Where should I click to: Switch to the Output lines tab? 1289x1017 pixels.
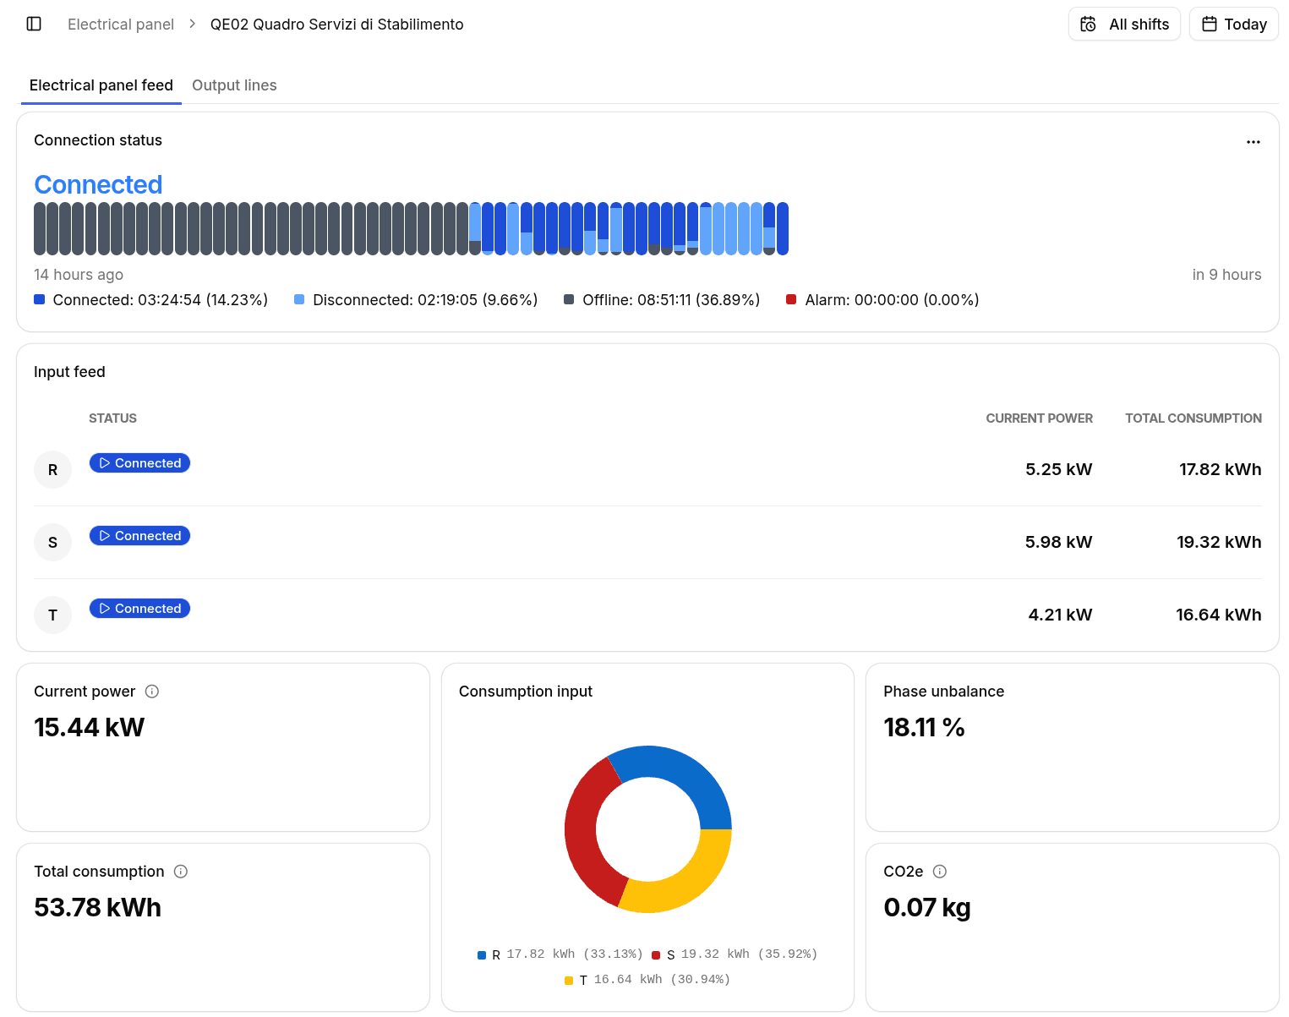point(234,85)
